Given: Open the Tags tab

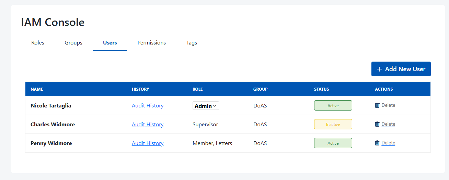Looking at the screenshot, I should coord(192,43).
